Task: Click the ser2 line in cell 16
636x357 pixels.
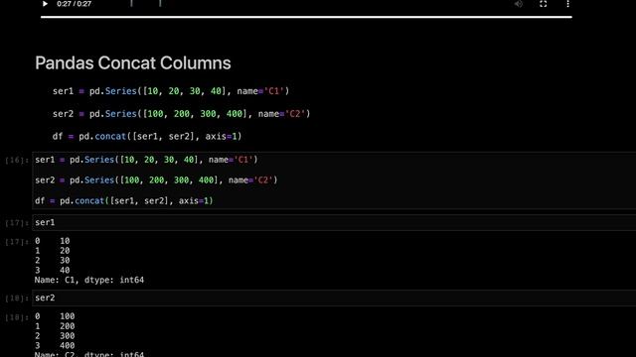Action: coord(156,180)
